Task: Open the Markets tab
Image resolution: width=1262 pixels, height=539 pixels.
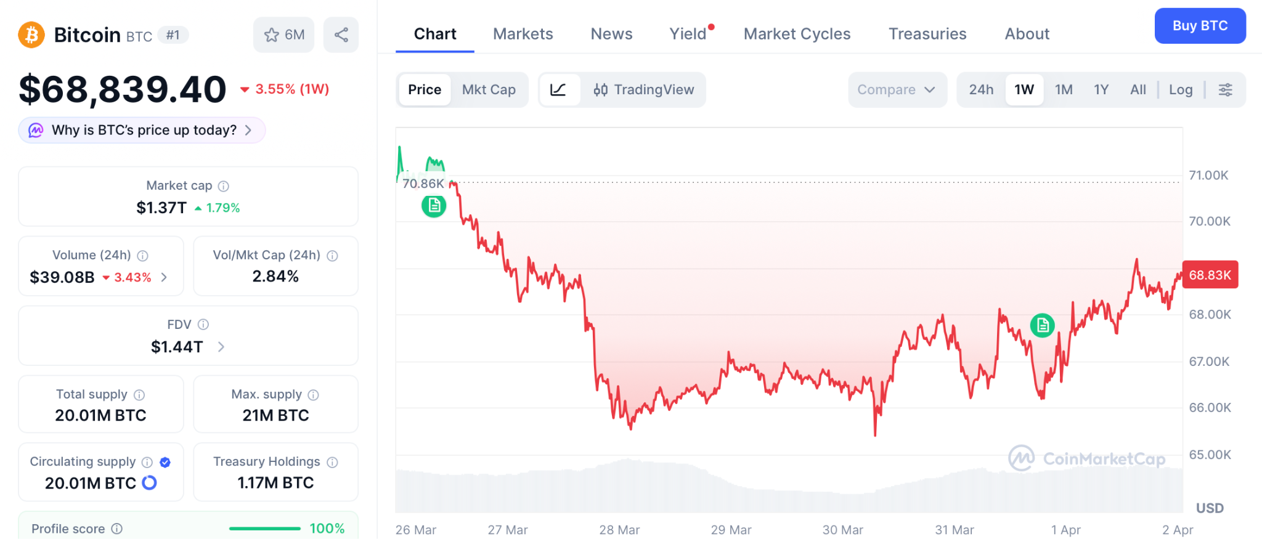Action: 523,34
